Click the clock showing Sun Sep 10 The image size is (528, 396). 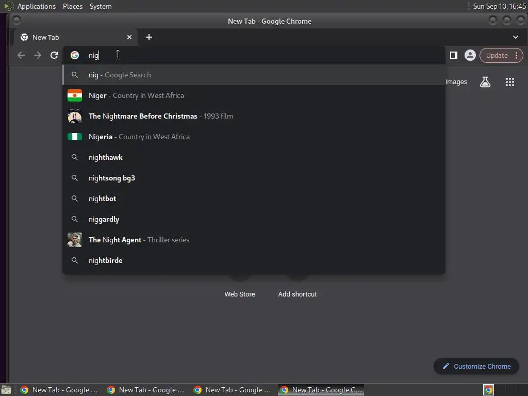pos(499,6)
